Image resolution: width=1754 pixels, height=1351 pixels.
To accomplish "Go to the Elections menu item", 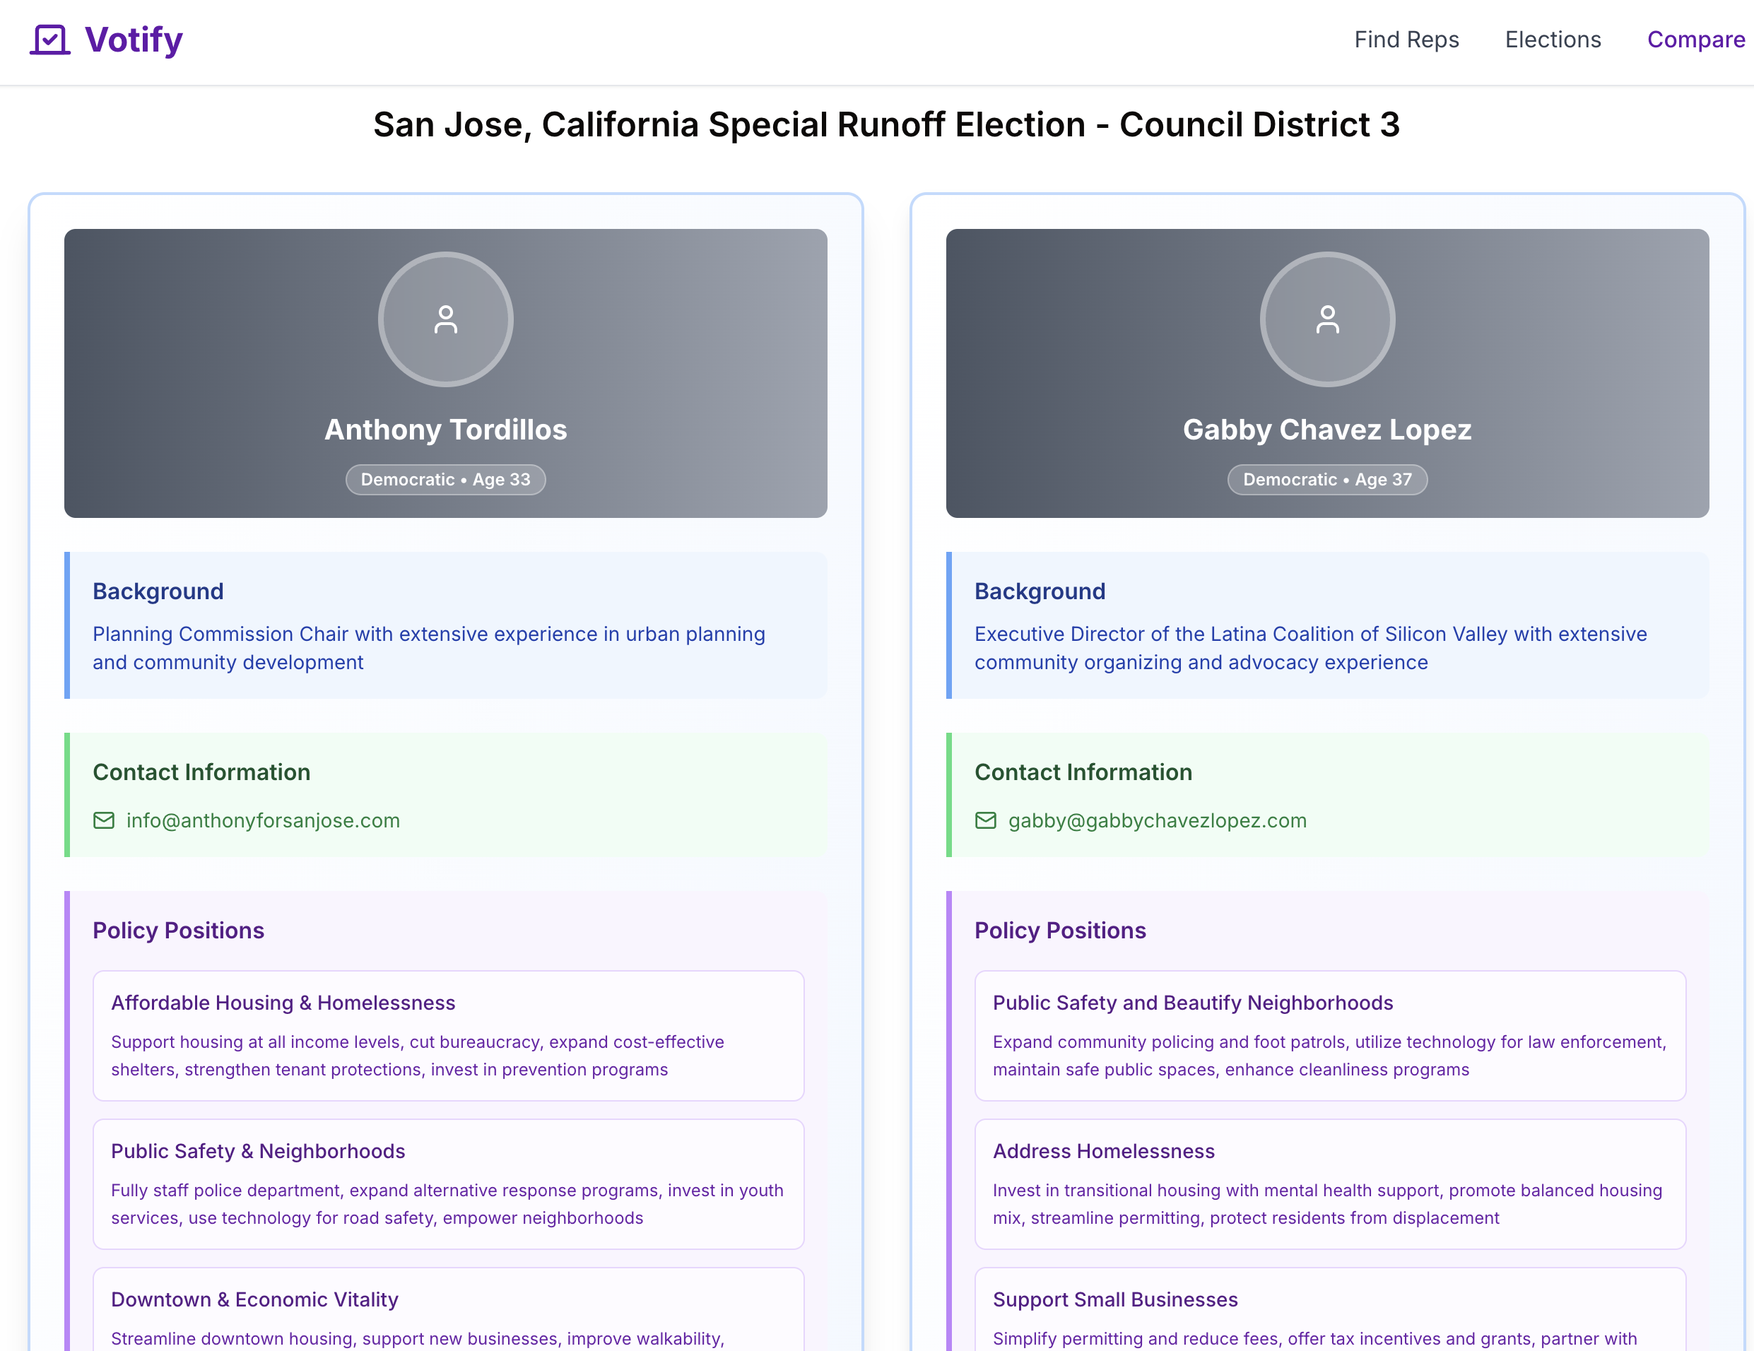I will [1553, 40].
